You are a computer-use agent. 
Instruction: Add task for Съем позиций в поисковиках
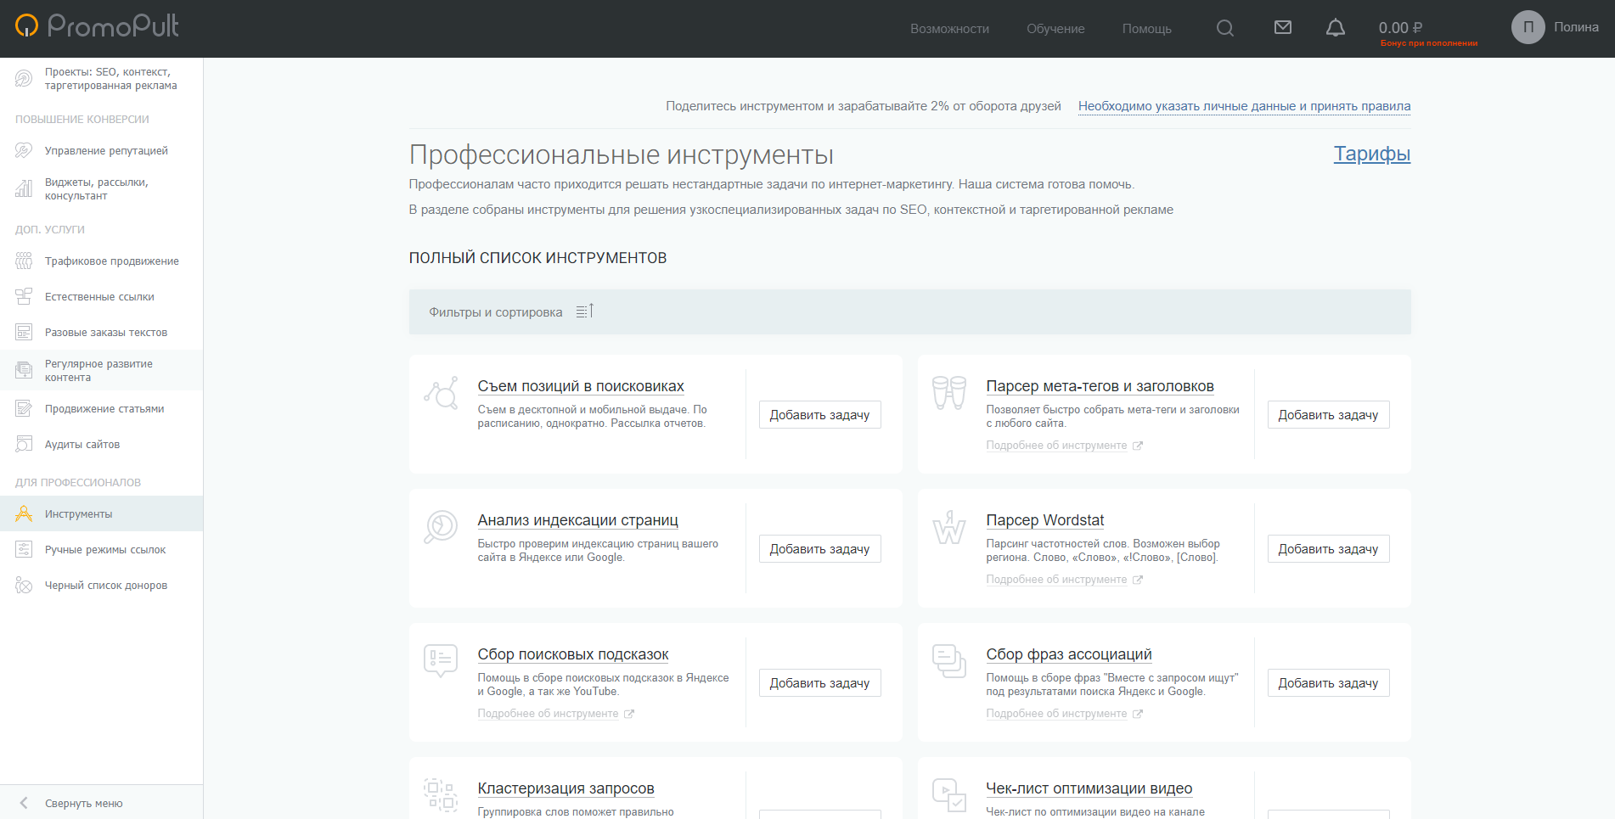[819, 415]
